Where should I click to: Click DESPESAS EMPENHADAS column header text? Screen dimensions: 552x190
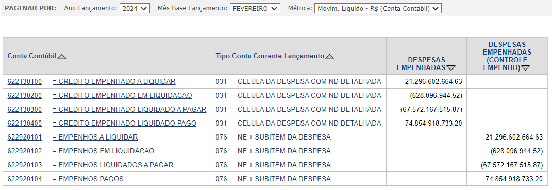click(x=422, y=64)
